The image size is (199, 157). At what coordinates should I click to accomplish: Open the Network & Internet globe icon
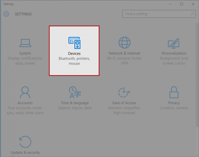(124, 43)
